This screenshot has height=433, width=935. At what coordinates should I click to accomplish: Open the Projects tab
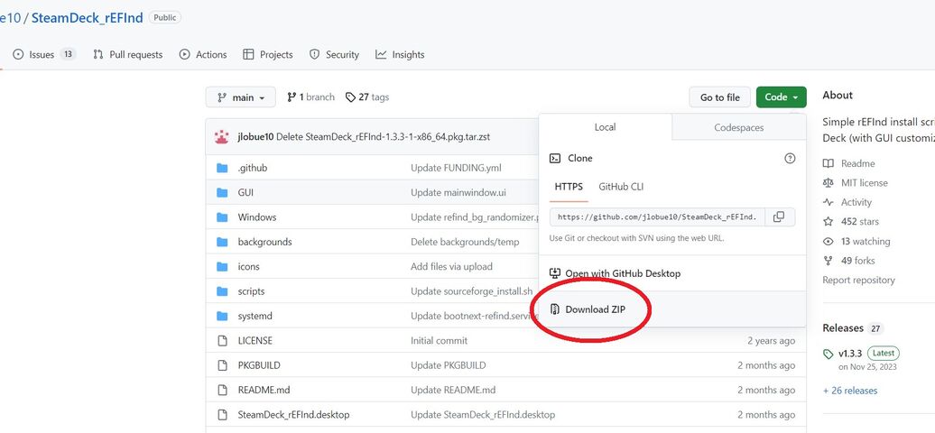pos(268,54)
